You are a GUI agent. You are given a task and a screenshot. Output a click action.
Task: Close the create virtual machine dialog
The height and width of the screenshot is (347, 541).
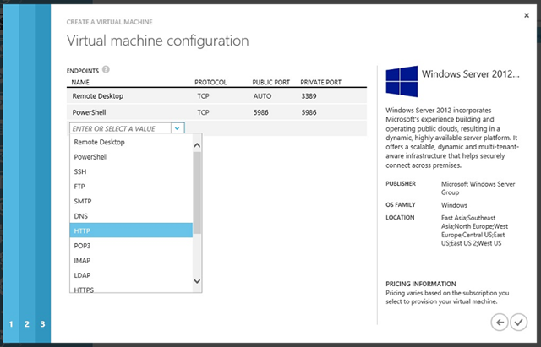[x=527, y=15]
